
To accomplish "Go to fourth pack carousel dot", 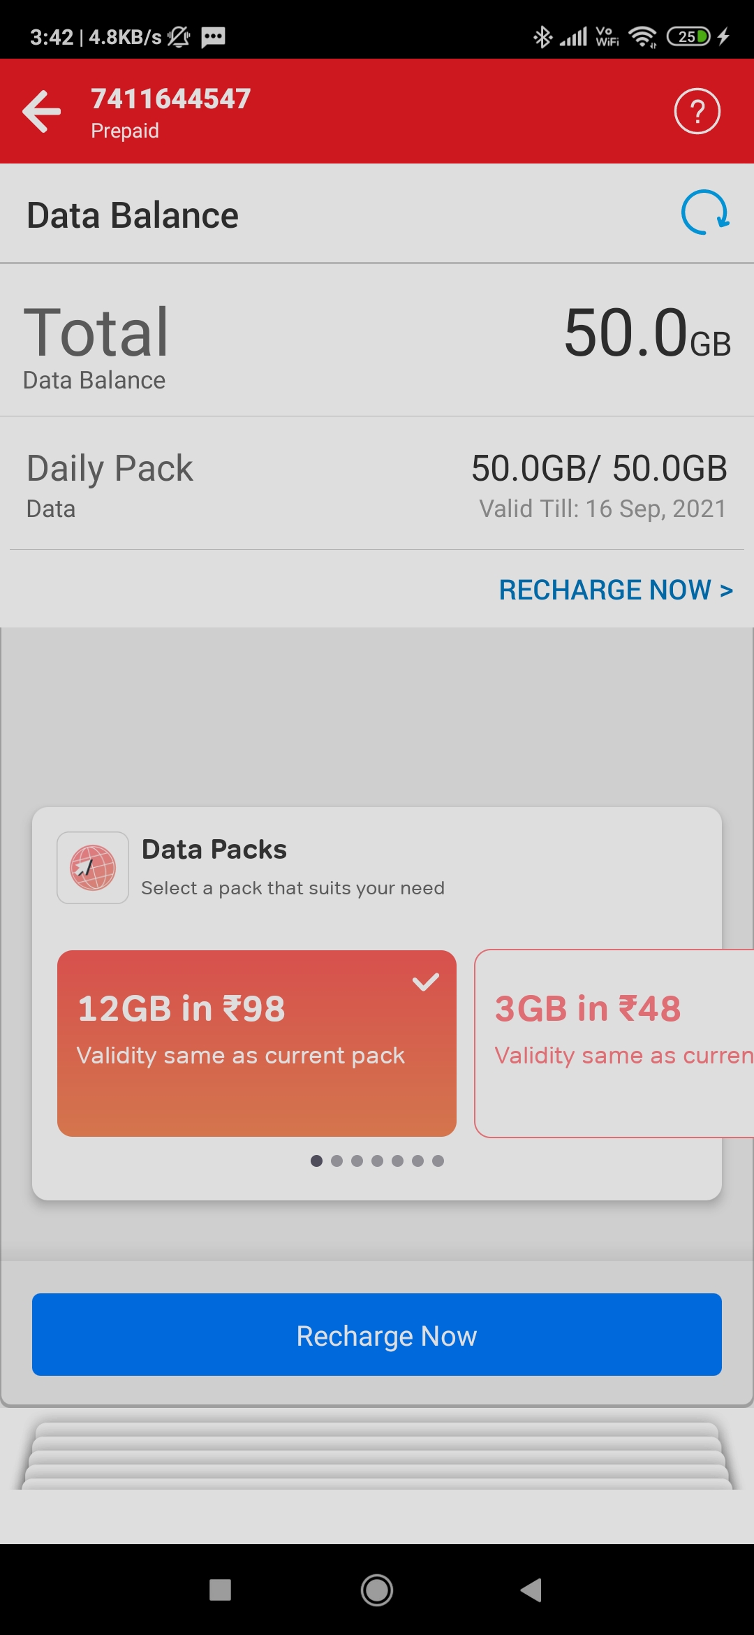I will [x=377, y=1161].
